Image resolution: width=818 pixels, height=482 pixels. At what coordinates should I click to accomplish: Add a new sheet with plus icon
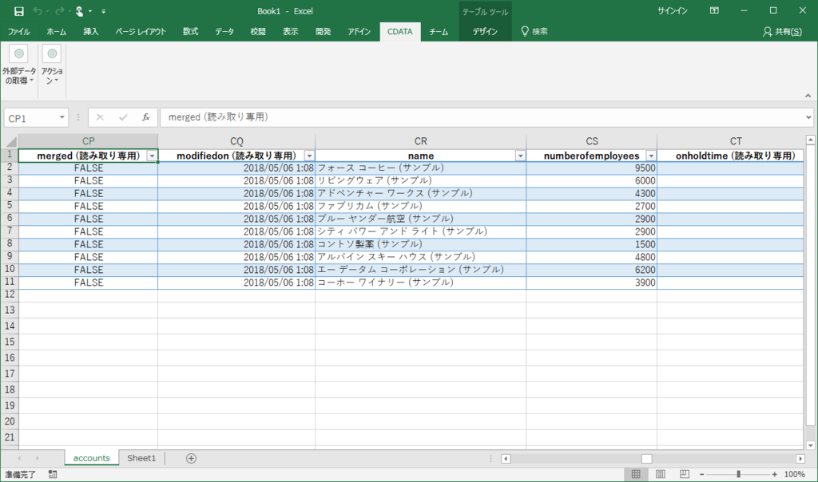click(x=191, y=459)
